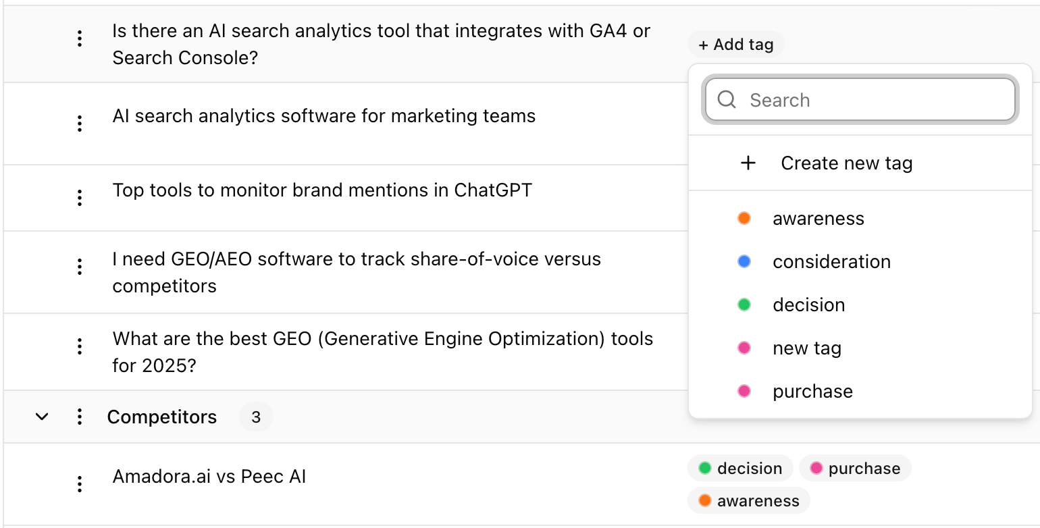1040x528 pixels.
Task: Click the + Add tag dropdown
Action: (736, 45)
